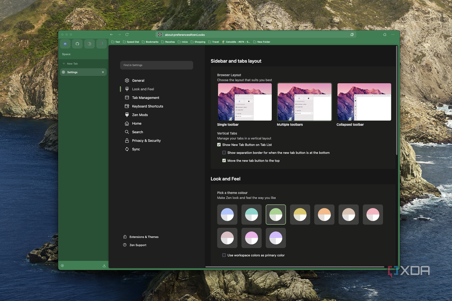Open the downloads icon at the sidebar bottom
452x301 pixels.
[x=104, y=265]
